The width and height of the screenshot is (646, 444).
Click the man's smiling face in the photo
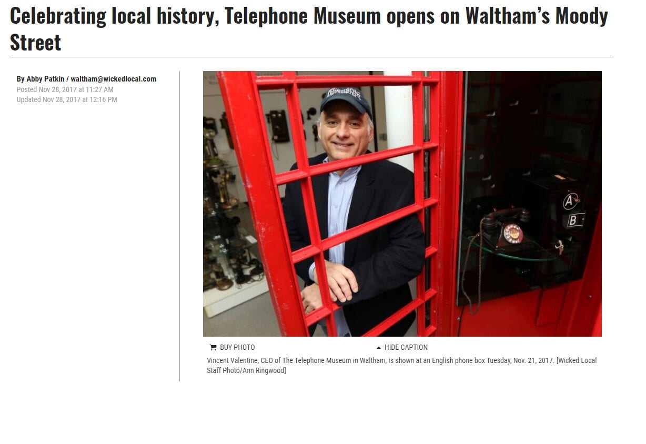346,132
